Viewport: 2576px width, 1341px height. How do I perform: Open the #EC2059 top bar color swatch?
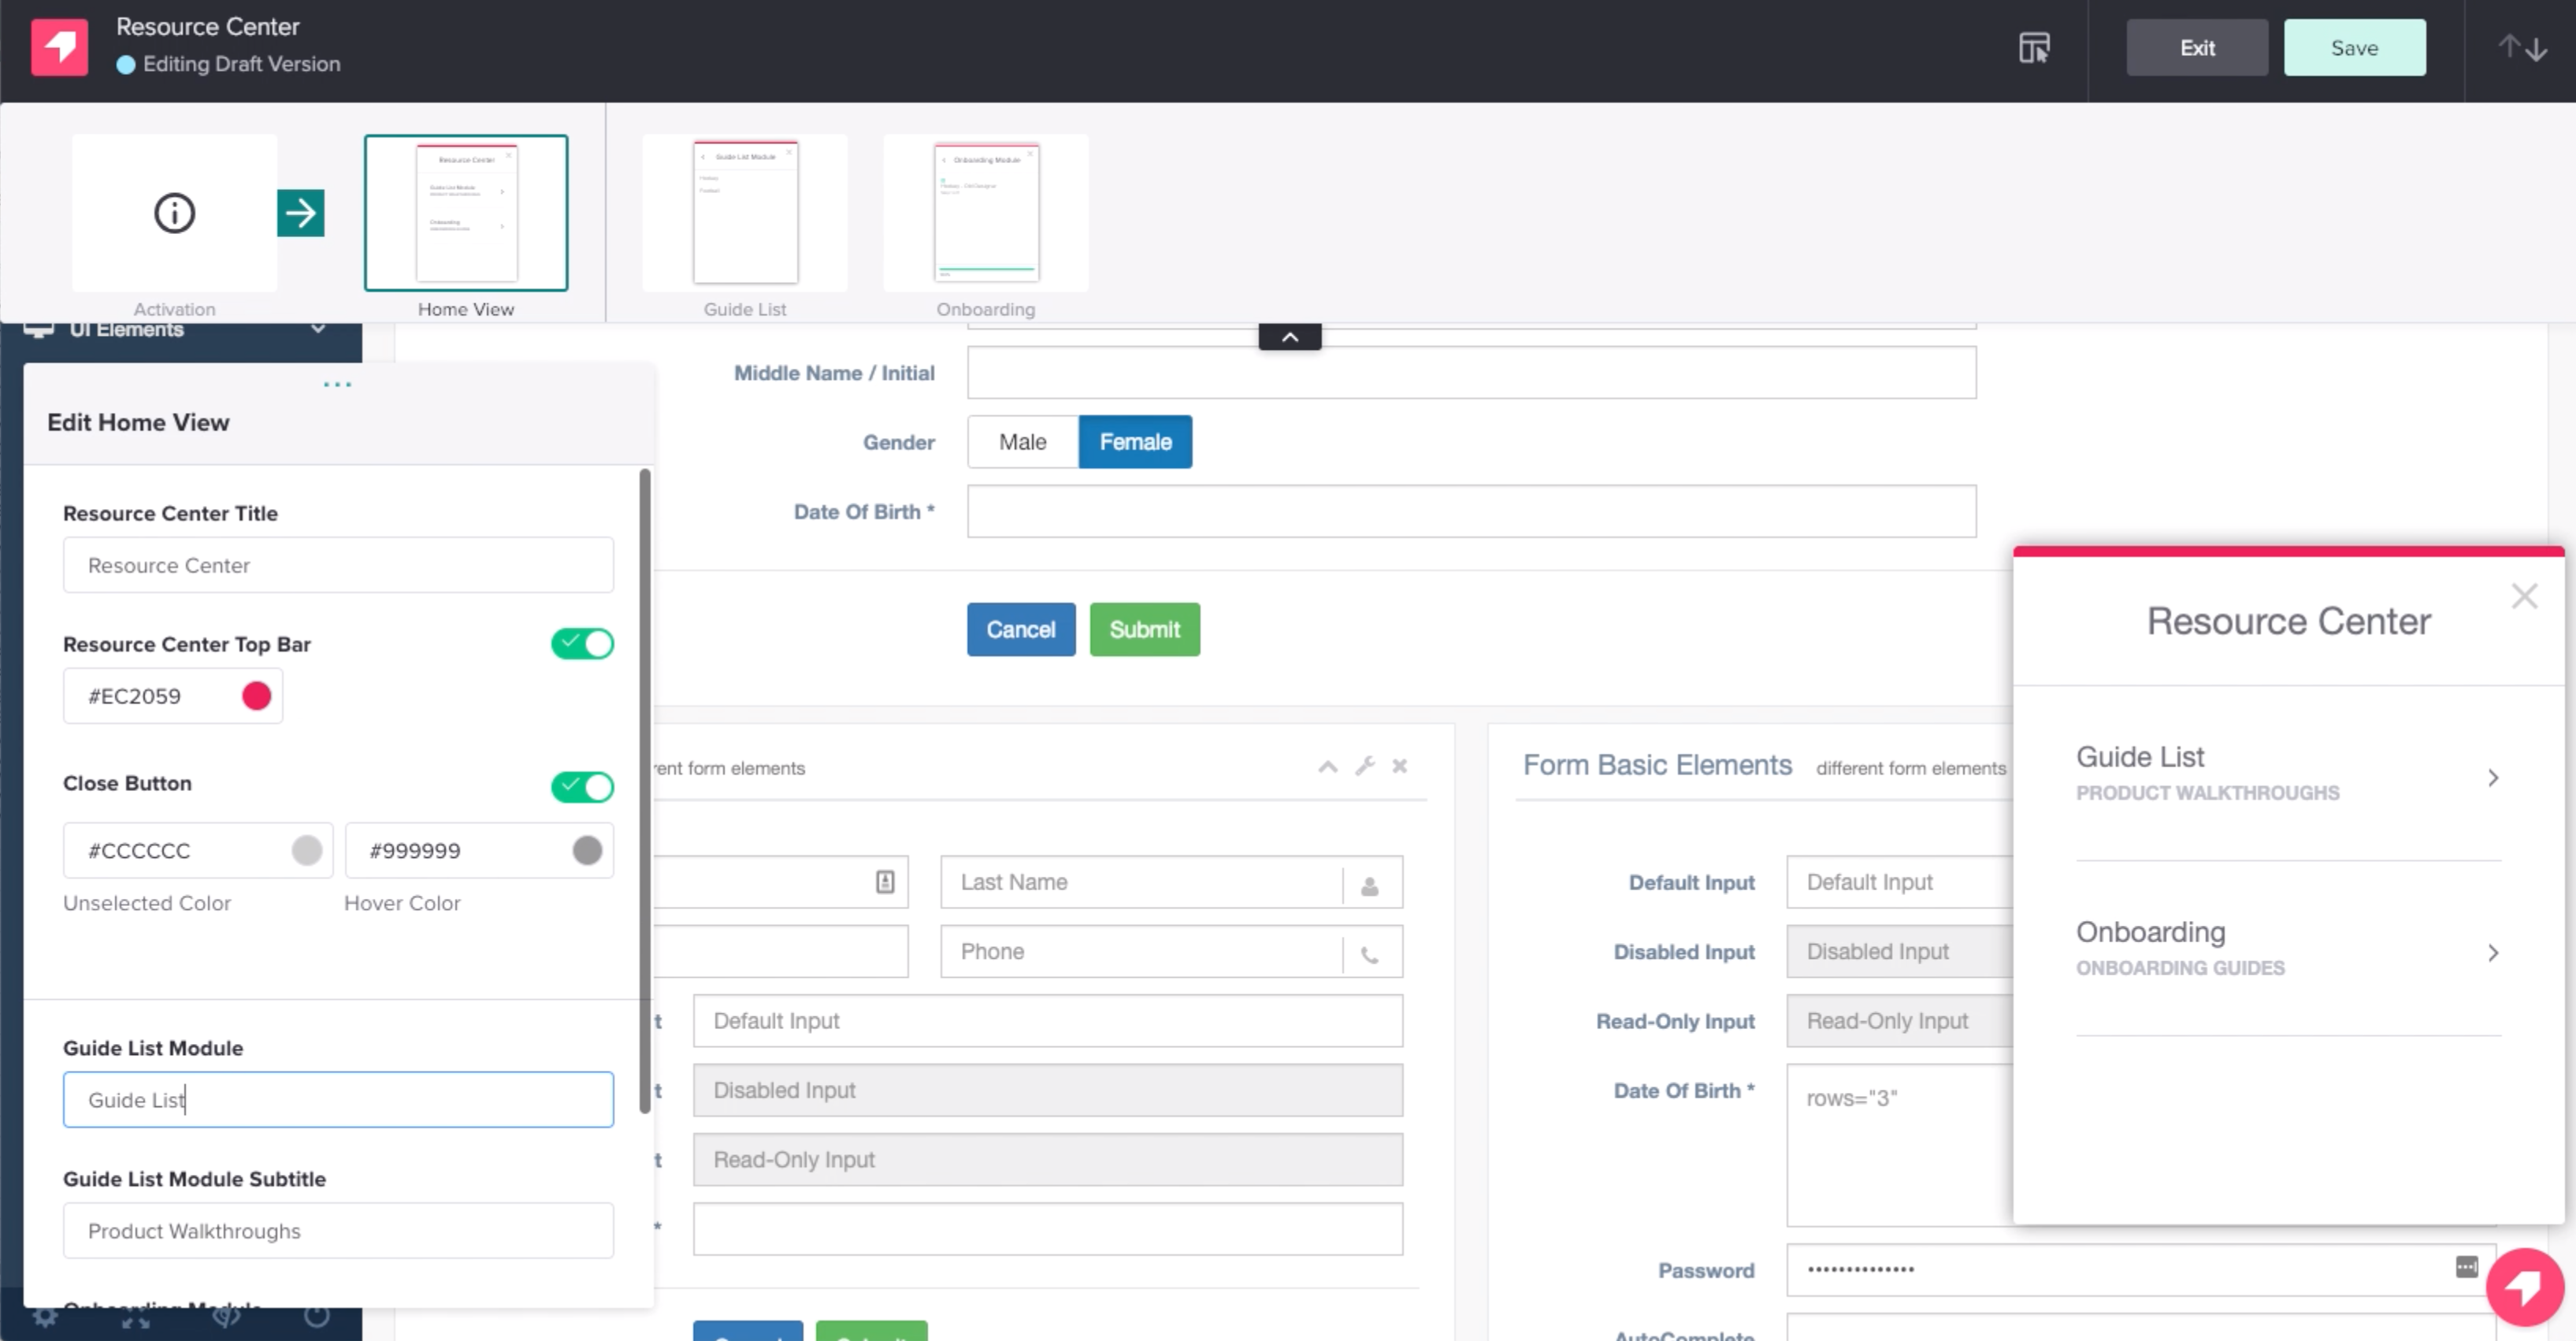click(x=256, y=696)
